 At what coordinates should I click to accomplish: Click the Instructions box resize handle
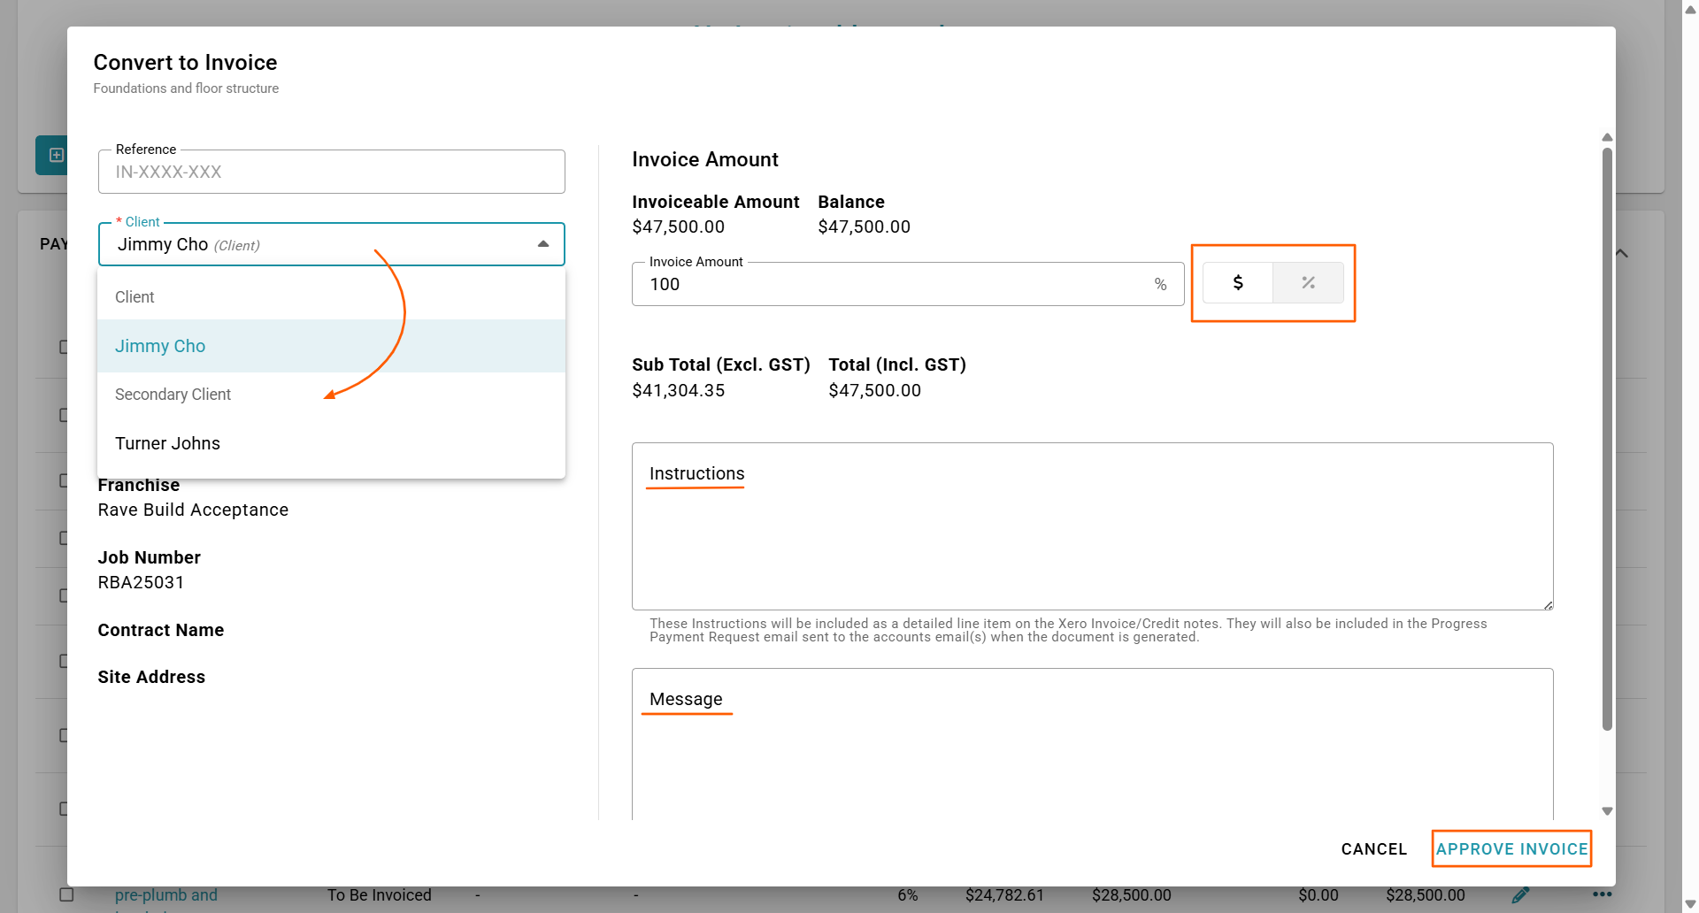point(1548,605)
